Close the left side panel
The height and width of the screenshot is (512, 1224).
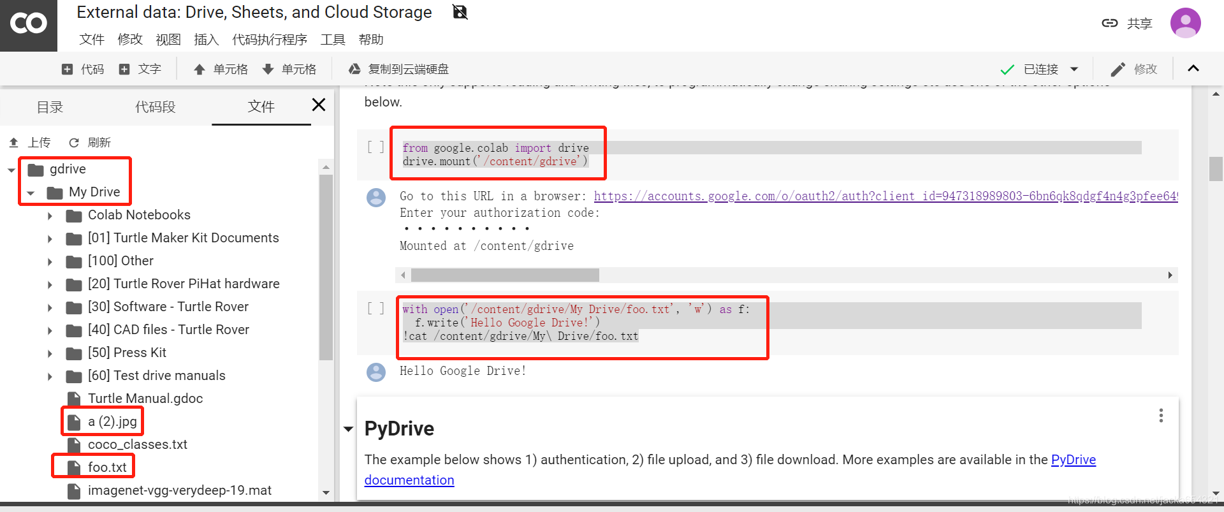[319, 105]
